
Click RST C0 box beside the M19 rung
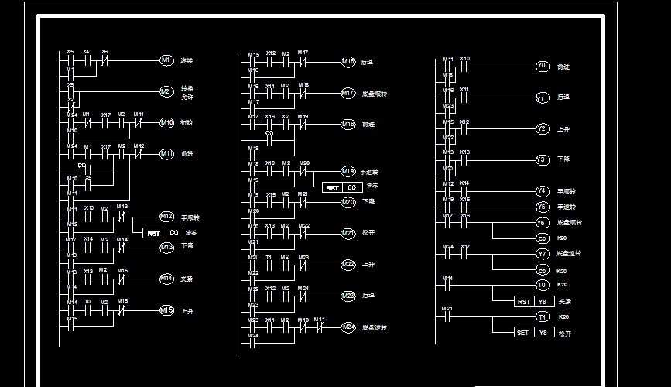coord(342,187)
